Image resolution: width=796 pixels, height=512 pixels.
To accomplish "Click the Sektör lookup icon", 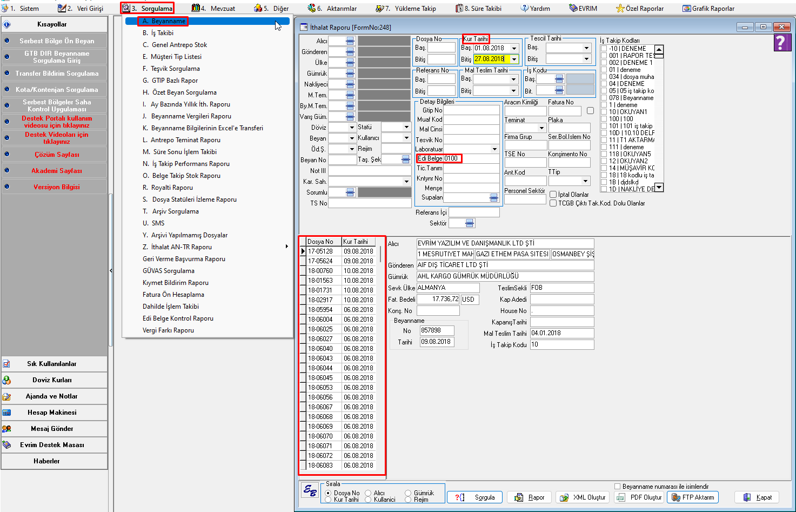I will [470, 223].
